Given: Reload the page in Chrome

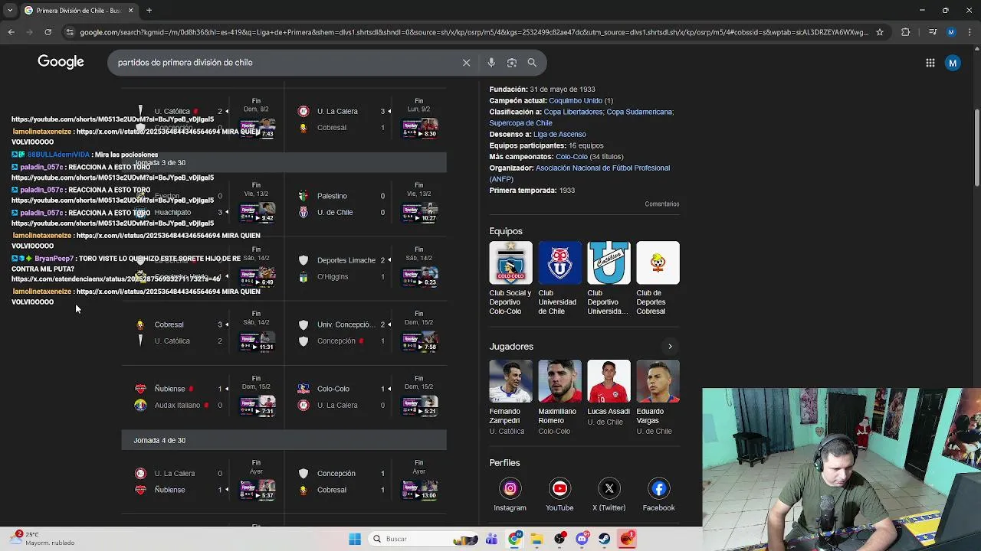Looking at the screenshot, I should click(48, 32).
